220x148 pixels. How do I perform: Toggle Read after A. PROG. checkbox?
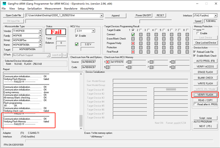pyautogui.click(x=195, y=104)
